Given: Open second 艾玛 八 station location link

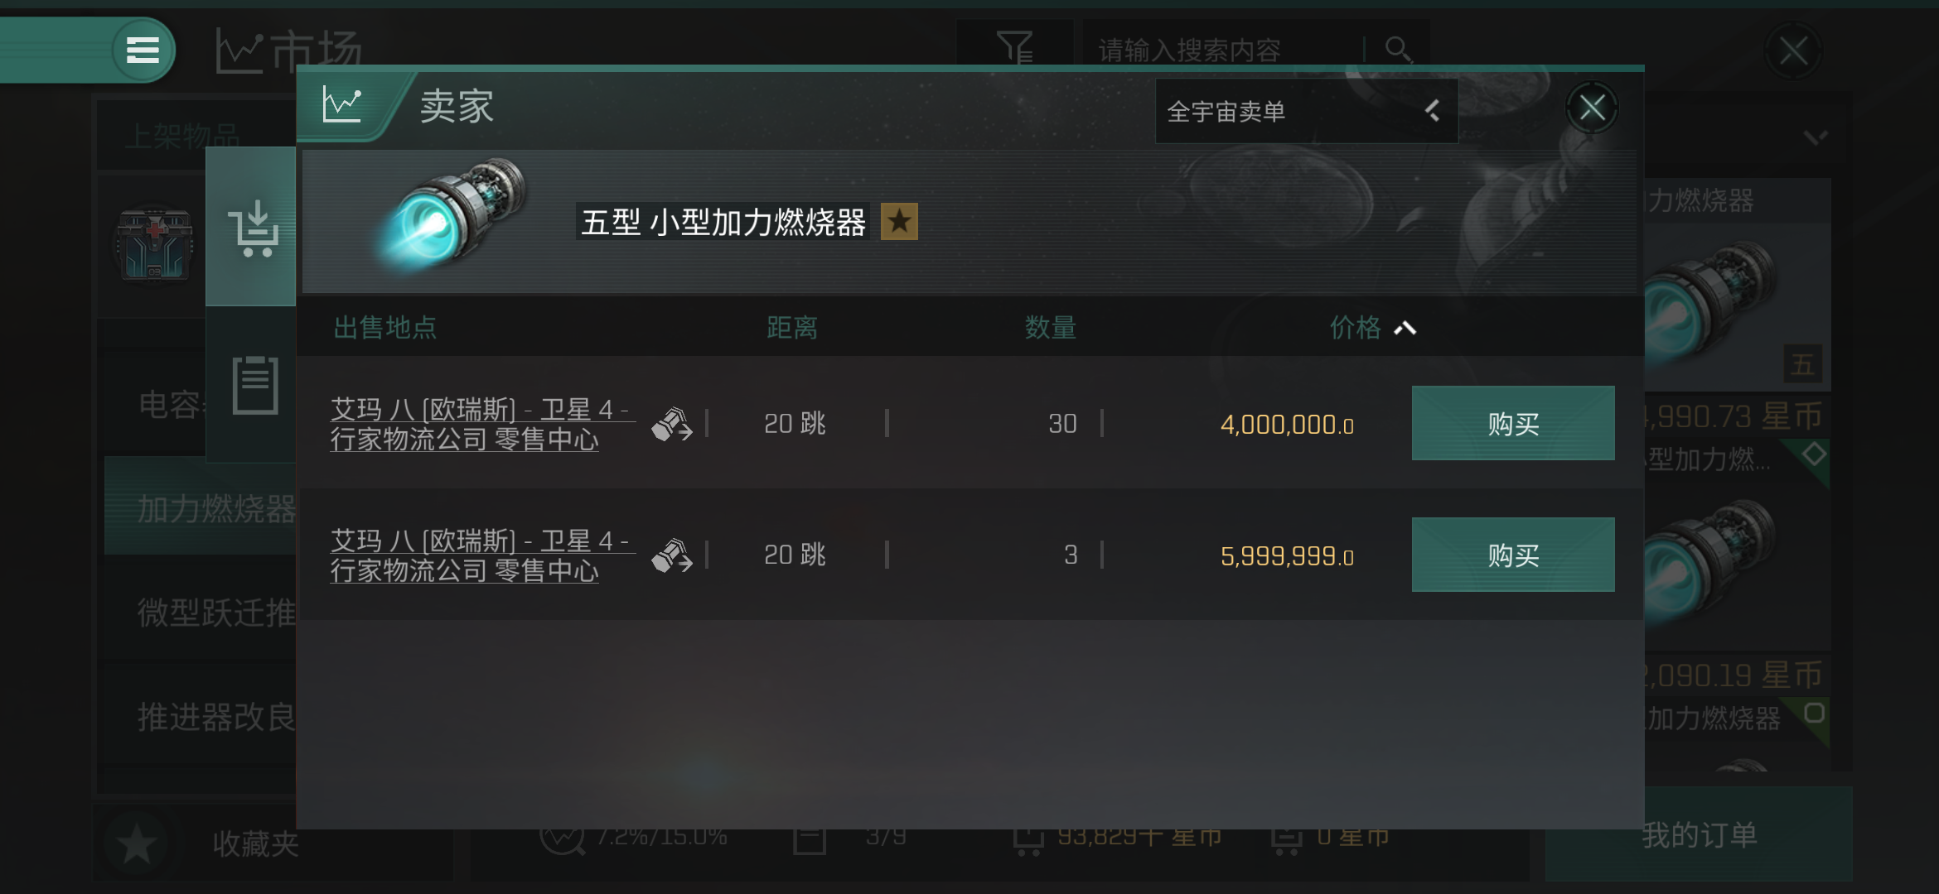Looking at the screenshot, I should coord(481,555).
